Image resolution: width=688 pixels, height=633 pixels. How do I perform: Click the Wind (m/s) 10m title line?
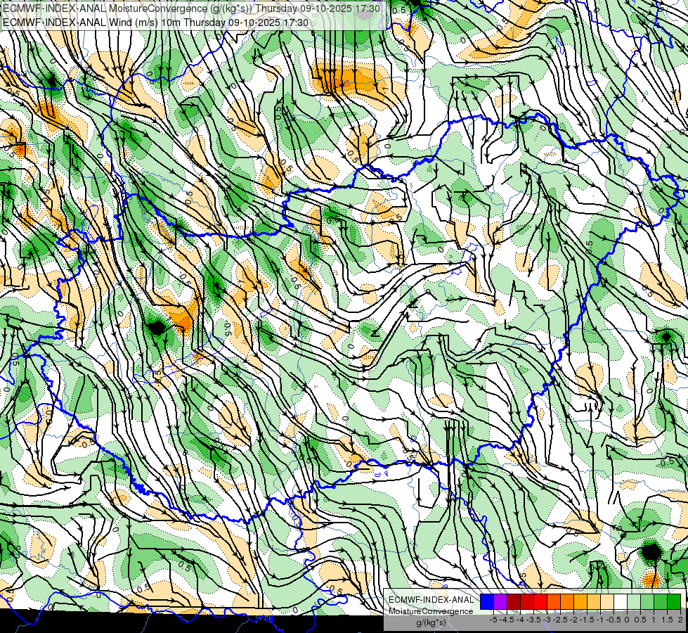(155, 23)
